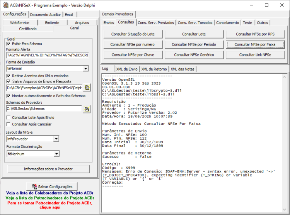Open the Forma de Emissão dropdown
Screen dimensions: 290x215
point(85,69)
